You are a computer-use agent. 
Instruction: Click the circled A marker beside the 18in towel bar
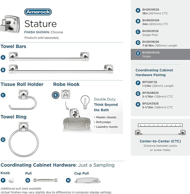pos(3,57)
